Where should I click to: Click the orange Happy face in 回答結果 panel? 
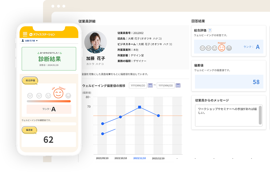coord(222,48)
